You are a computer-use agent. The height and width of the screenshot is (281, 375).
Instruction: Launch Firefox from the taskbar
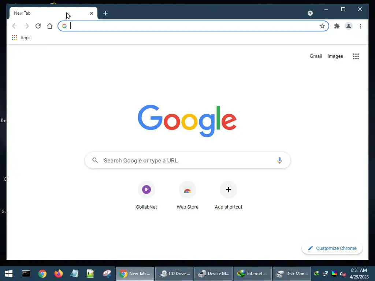tap(58, 274)
